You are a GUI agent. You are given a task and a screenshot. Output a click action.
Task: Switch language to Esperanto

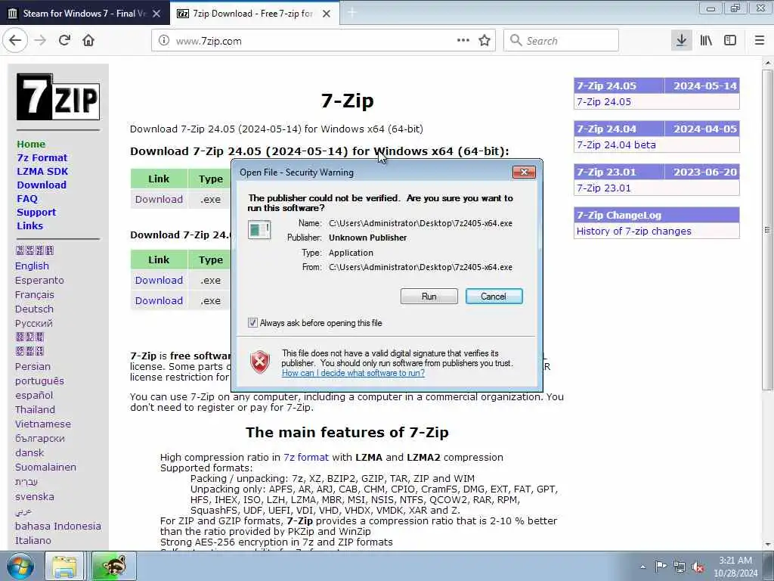(x=39, y=280)
